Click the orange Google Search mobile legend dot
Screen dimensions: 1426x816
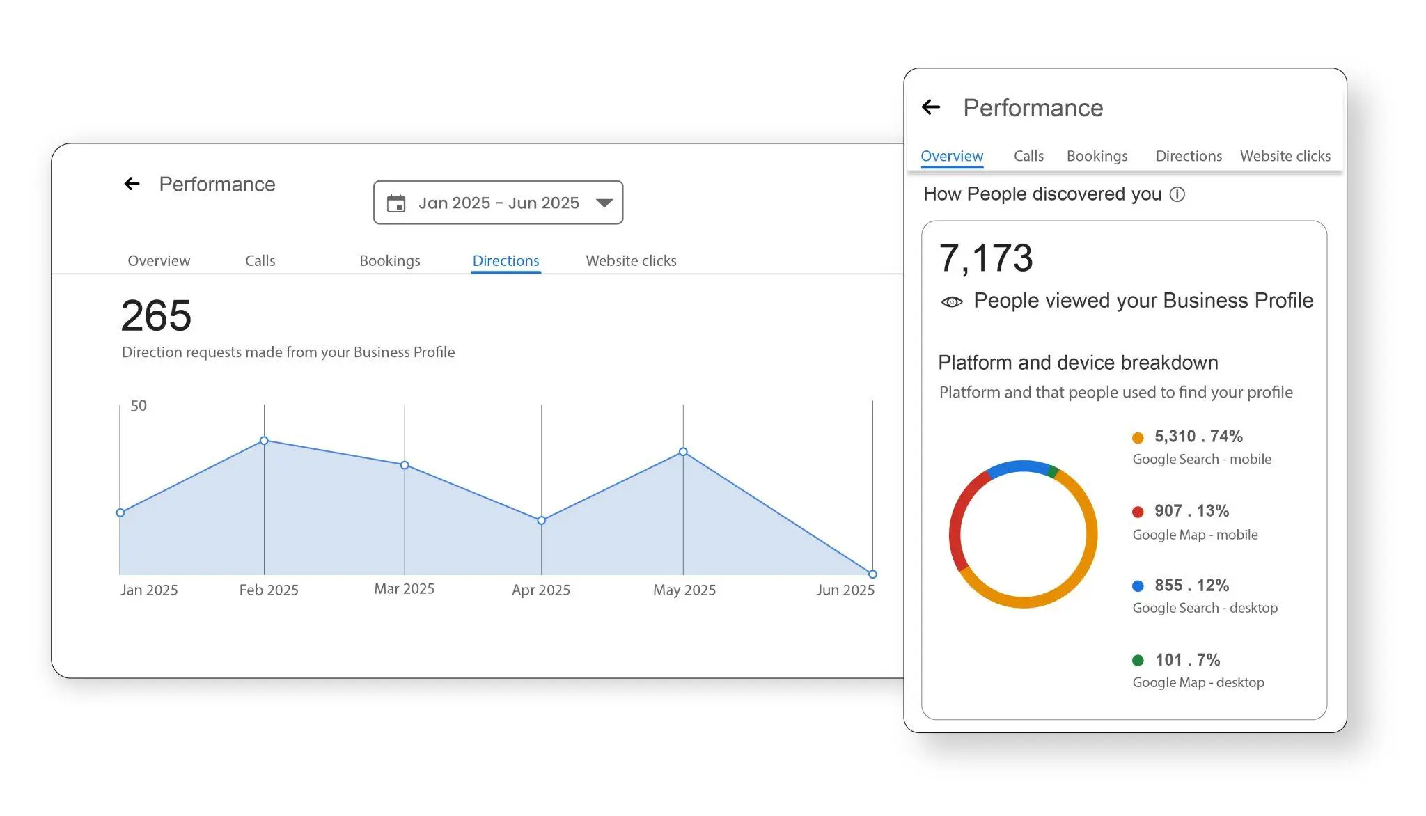click(1138, 438)
